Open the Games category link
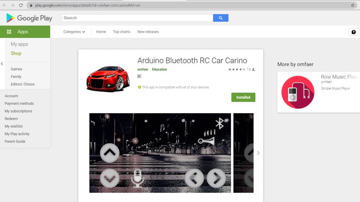The height and width of the screenshot is (202, 360). click(x=17, y=69)
